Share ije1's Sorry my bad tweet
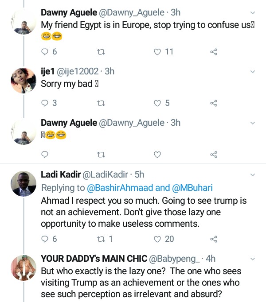Viewport: 266px width, 302px height. (213, 103)
